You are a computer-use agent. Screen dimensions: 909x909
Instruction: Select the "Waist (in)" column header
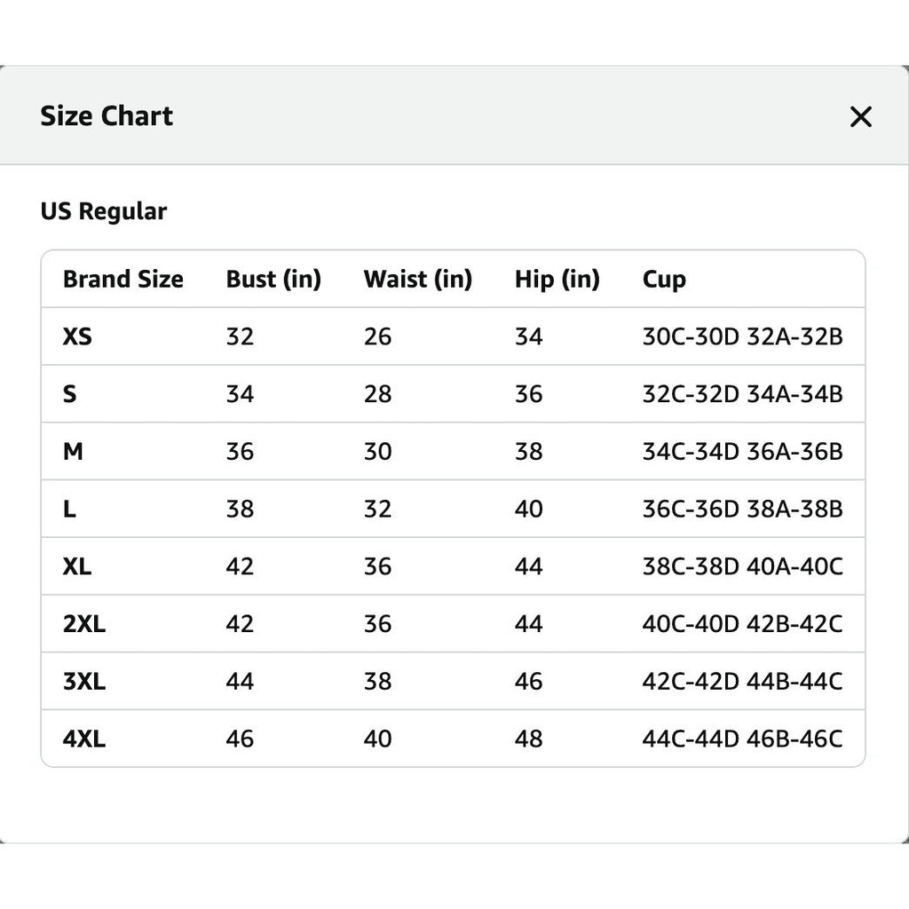point(418,279)
